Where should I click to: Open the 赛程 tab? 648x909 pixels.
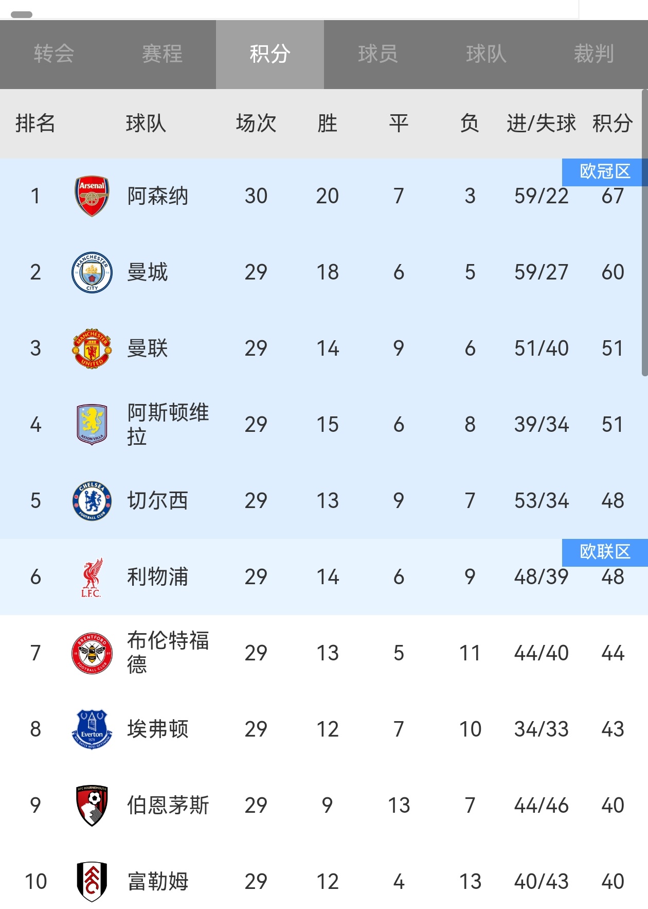[162, 54]
